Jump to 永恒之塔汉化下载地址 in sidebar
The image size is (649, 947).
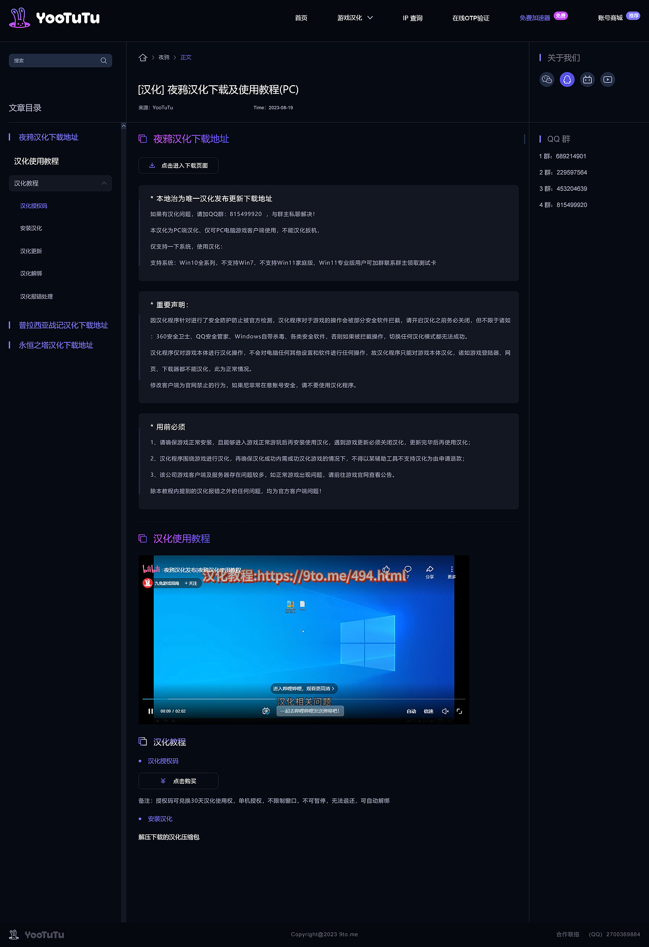56,345
